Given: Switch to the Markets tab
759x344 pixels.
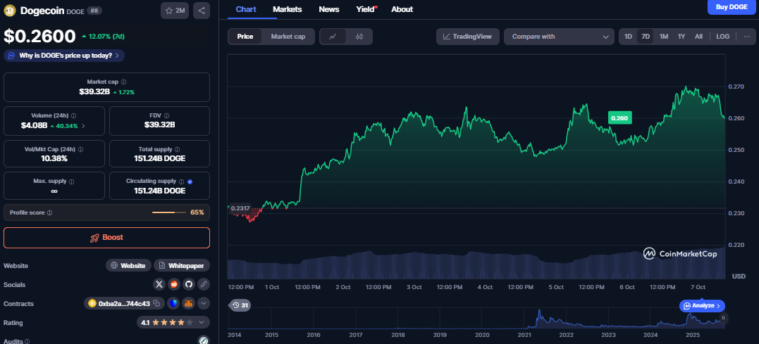Looking at the screenshot, I should pos(287,9).
